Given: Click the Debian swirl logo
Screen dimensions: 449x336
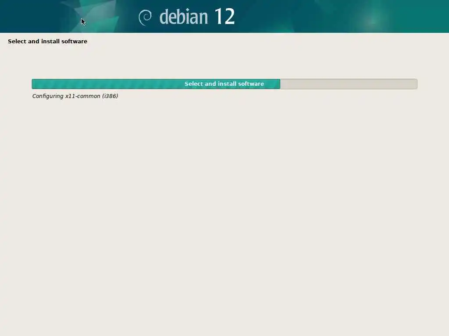Looking at the screenshot, I should pos(145,17).
